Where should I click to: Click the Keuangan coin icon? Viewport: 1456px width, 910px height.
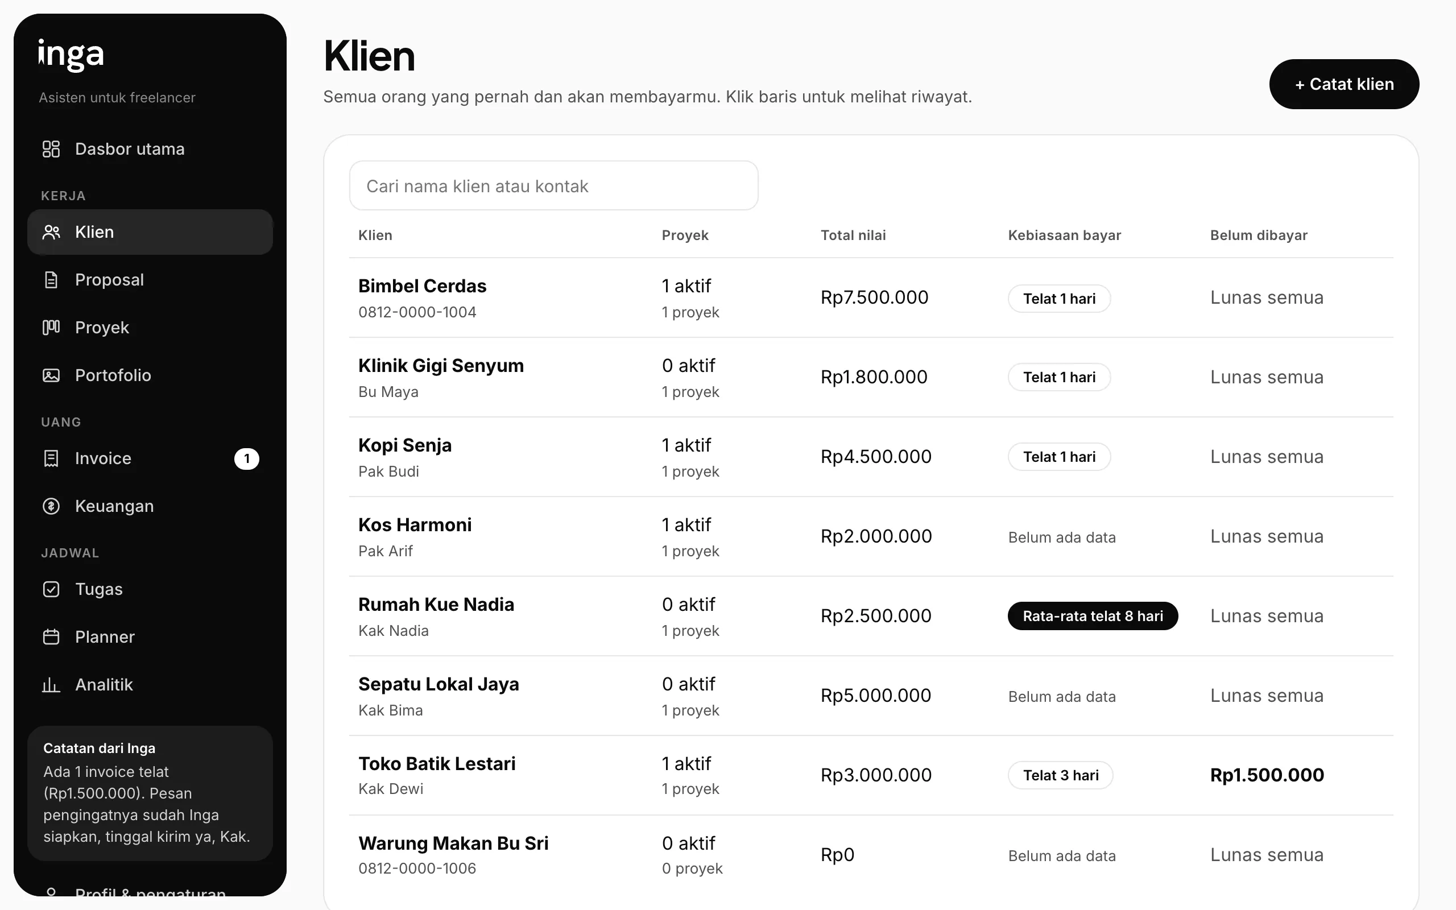(x=51, y=506)
